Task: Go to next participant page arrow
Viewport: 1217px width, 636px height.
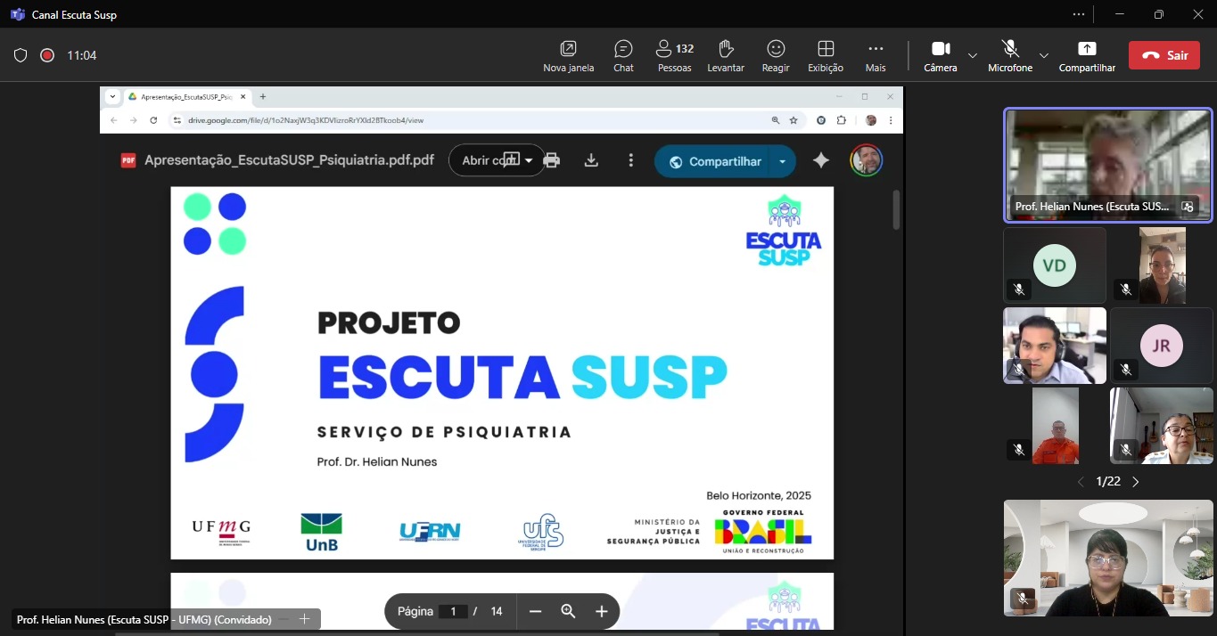Action: (1136, 482)
